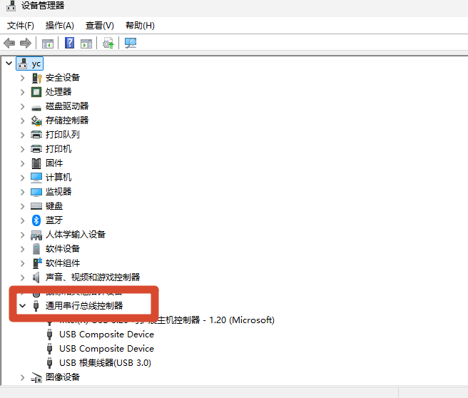Click the action pane toolbar icon
The image size is (468, 398).
(86, 44)
